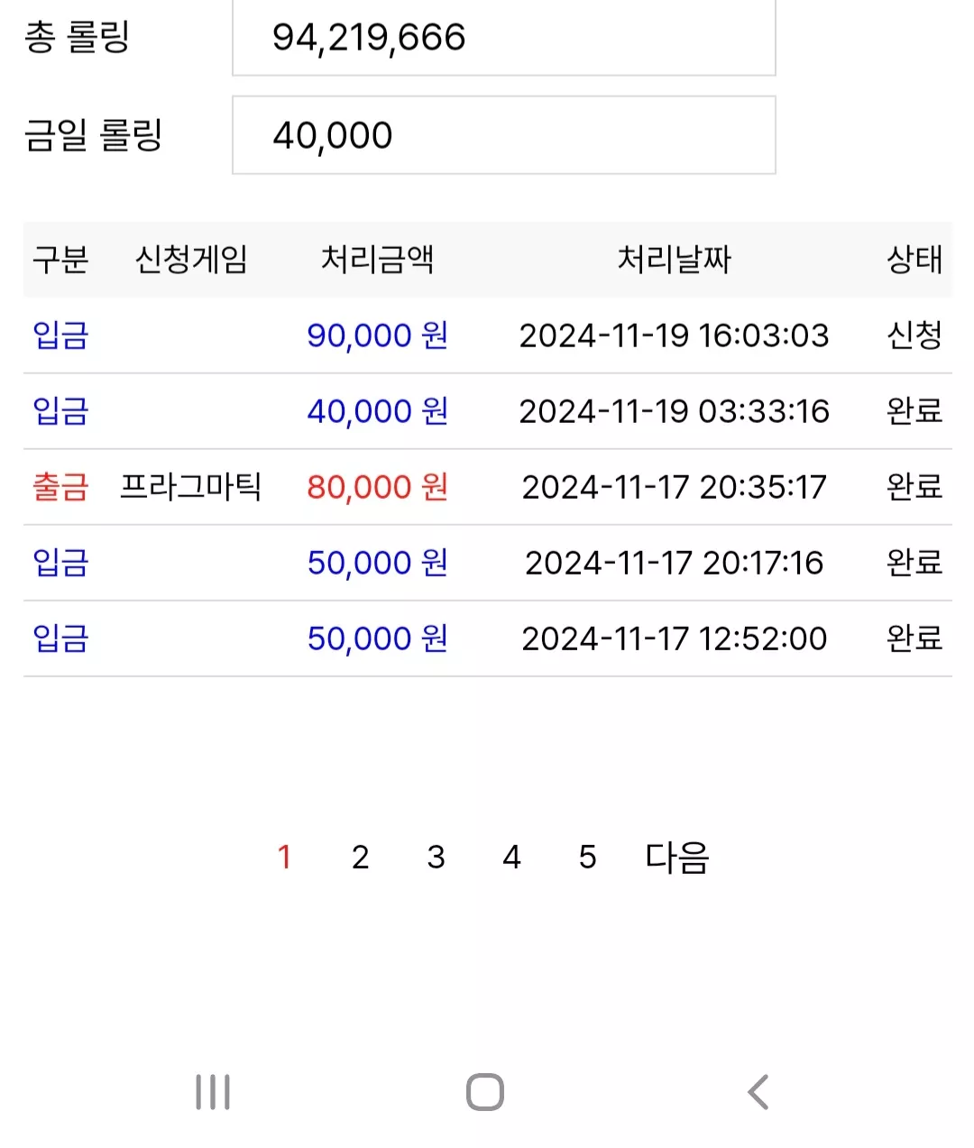Select the 2024-11-17 12:52:00 date cell
The width and height of the screenshot is (974, 1148).
674,638
